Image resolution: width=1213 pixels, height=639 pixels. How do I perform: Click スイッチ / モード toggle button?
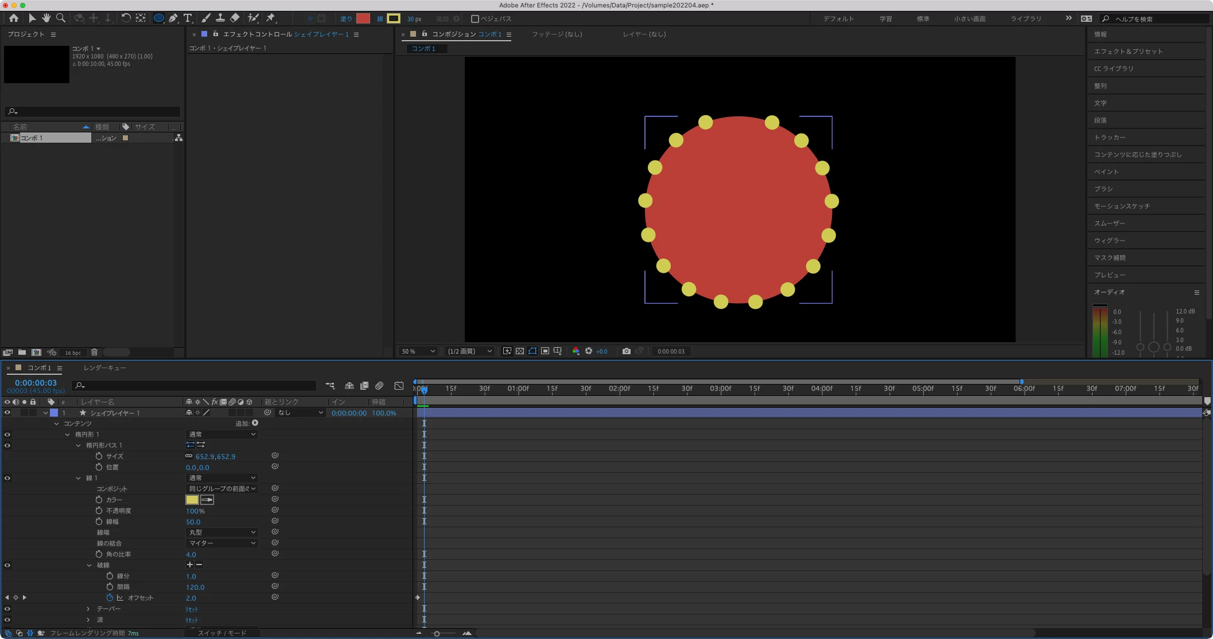(222, 633)
